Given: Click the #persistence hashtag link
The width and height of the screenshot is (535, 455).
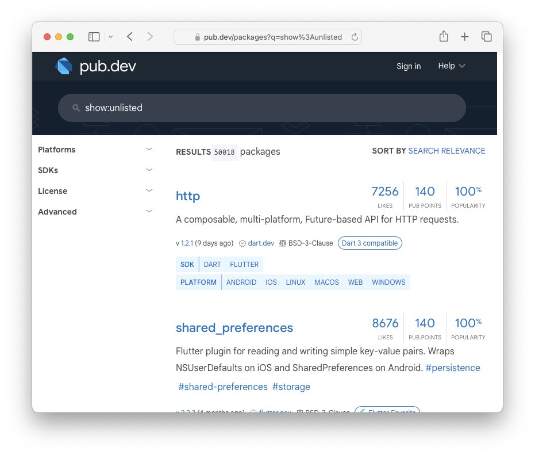Looking at the screenshot, I should click(453, 368).
